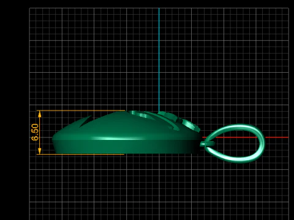This screenshot has height=220, width=294.
Task: Click the orange dimension arrow line
Action: (40, 132)
